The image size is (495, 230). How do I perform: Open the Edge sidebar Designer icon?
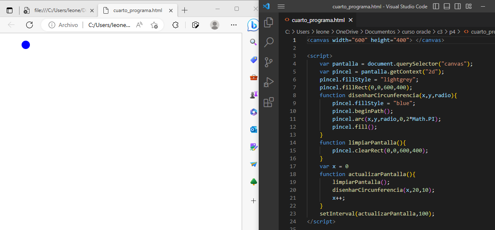[x=253, y=147]
